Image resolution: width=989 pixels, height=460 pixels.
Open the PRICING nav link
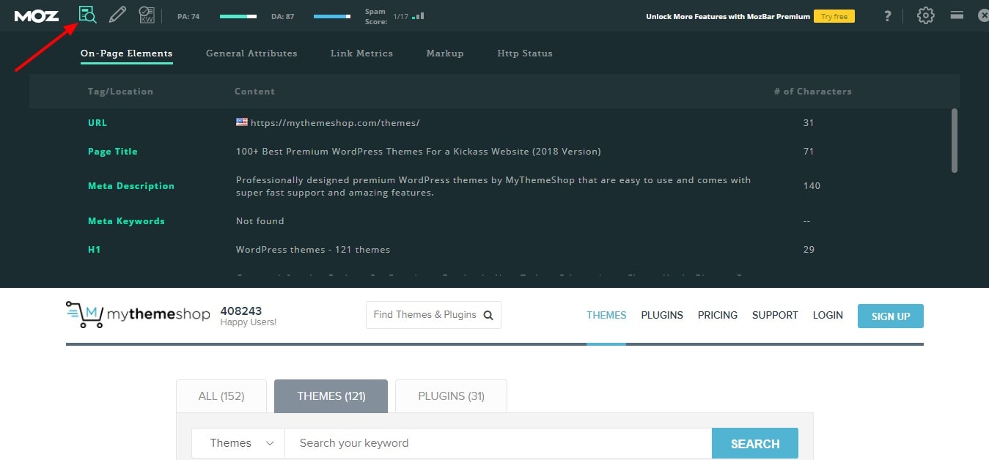coord(718,315)
